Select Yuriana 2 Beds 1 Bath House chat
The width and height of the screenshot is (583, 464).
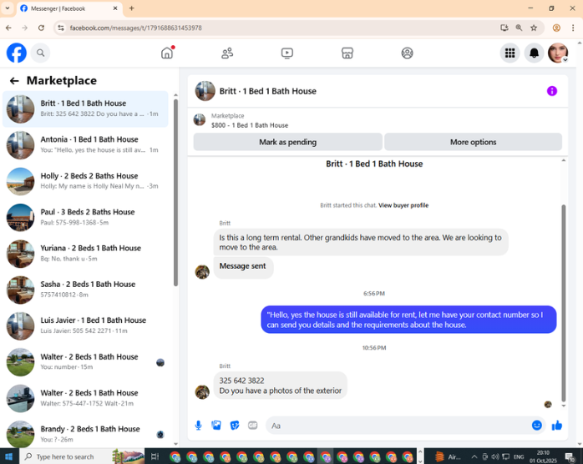click(x=85, y=254)
